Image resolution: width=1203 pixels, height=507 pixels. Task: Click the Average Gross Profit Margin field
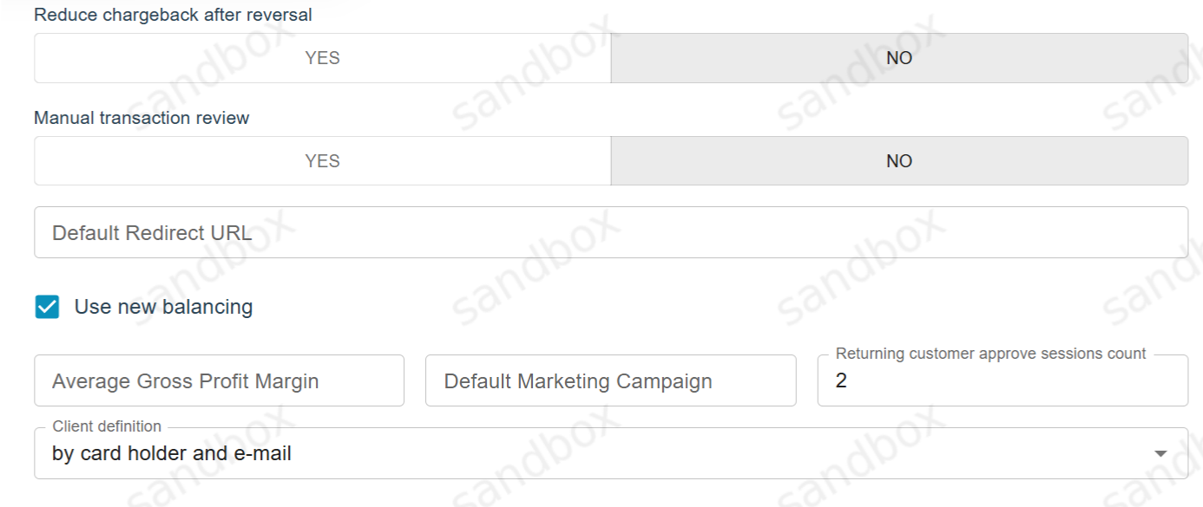[x=219, y=381]
